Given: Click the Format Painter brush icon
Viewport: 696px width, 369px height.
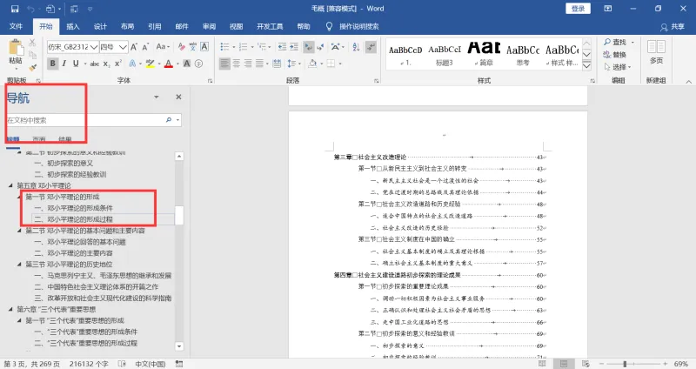Looking at the screenshot, I should [32, 68].
